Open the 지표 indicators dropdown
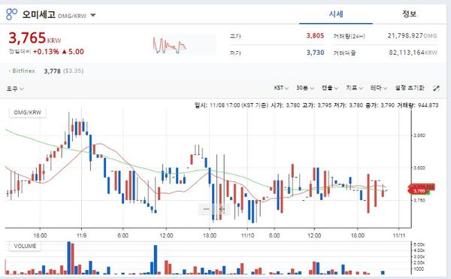Viewport: 451px width, 279px height. tap(354, 88)
